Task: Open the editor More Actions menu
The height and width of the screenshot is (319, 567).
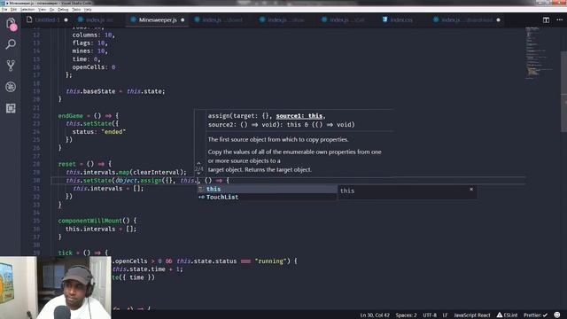Action: 559,19
